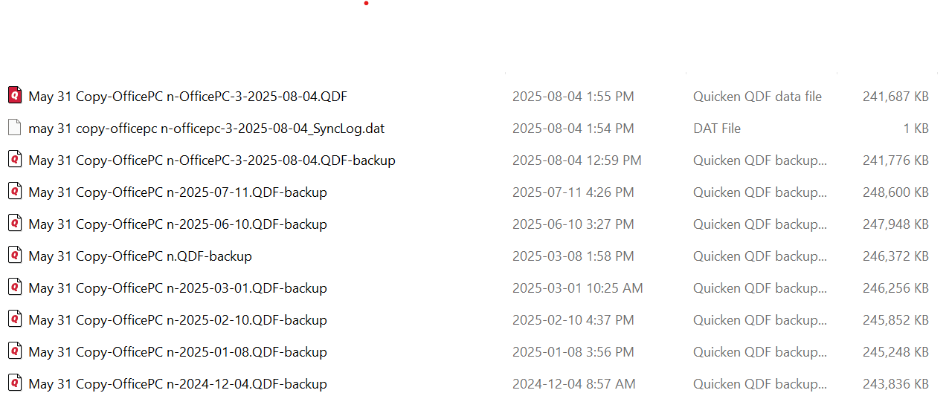Click the icon for the n-2025-07-11.QDF-backup file
The height and width of the screenshot is (393, 949).
coord(15,191)
